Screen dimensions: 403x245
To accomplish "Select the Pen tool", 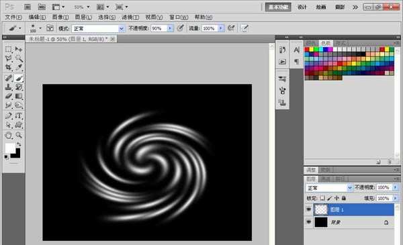I will (x=9, y=116).
